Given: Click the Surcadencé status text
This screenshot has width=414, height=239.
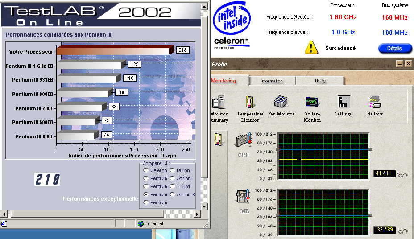Looking at the screenshot, I should [340, 48].
